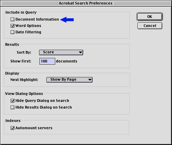Screen dimensions: 172x145
Task: Click the Show First documents number field
Action: 47,61
